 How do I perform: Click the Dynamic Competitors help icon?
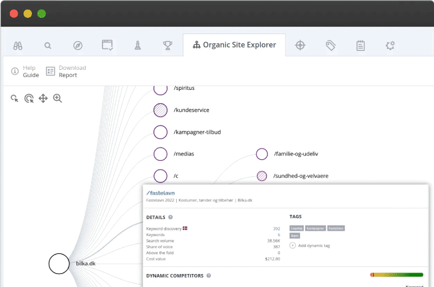(x=209, y=276)
